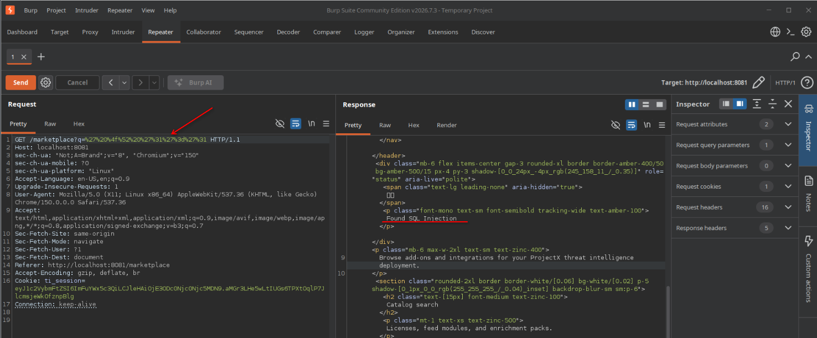Click the GET /marketplace request line
The image size is (817, 338).
[127, 139]
